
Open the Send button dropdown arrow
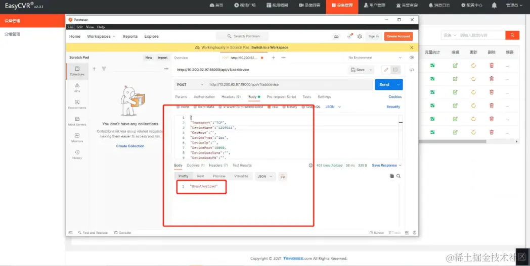pyautogui.click(x=398, y=85)
